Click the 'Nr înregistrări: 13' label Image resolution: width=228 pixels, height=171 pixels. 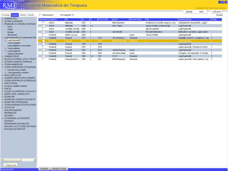(x=67, y=15)
